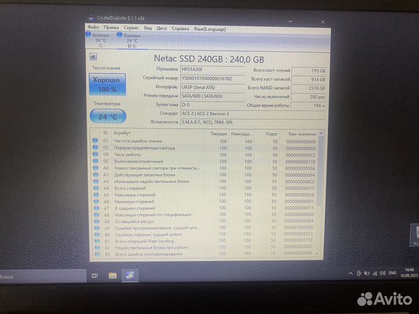Click the 914 GB host writes value
Viewport: 419px width, 314px height.
click(x=308, y=80)
